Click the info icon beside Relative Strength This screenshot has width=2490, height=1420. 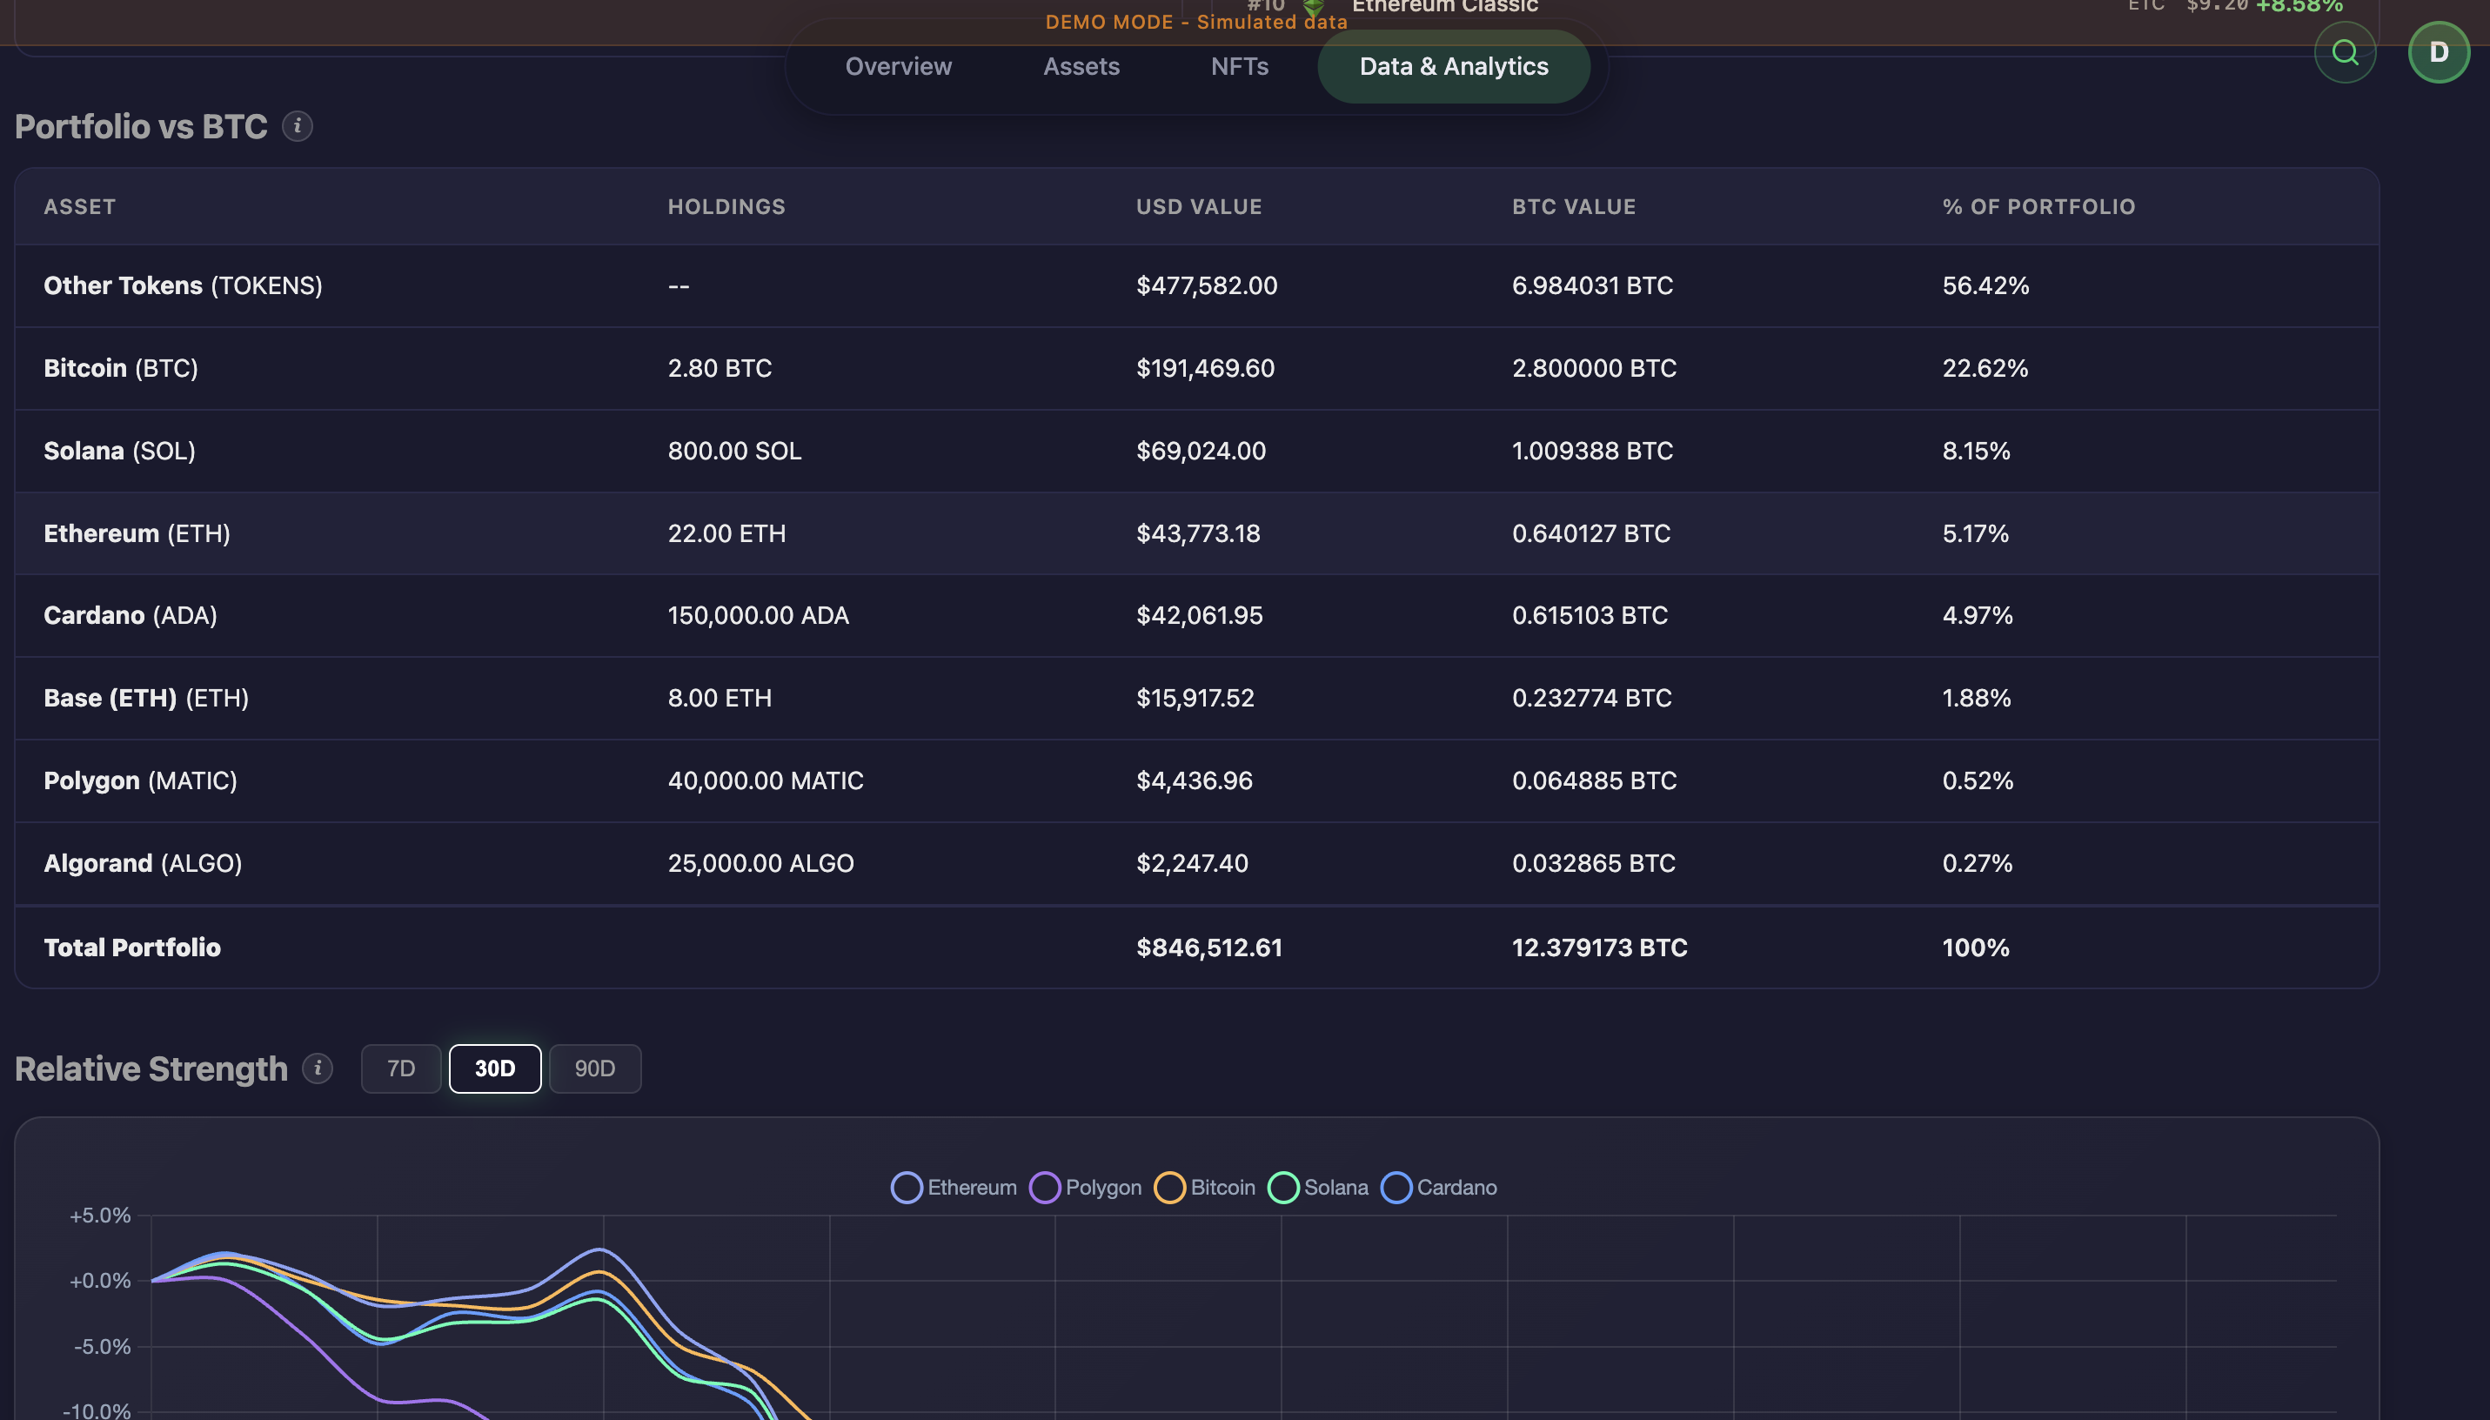click(317, 1068)
